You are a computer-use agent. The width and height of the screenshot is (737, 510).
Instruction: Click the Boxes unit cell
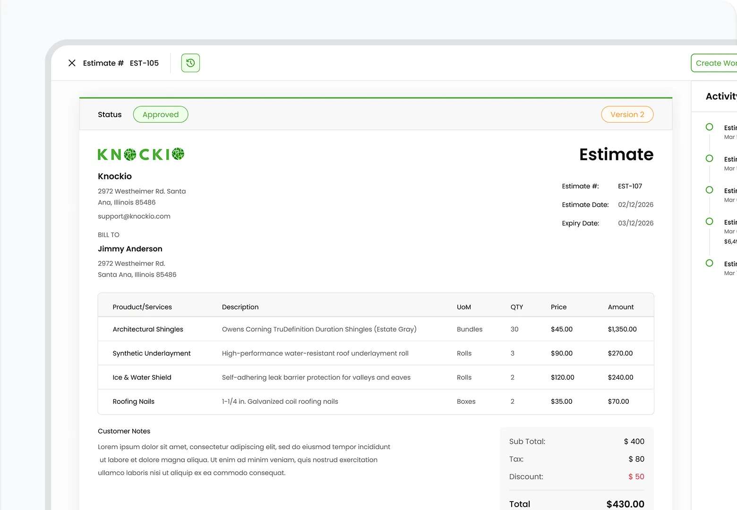466,401
